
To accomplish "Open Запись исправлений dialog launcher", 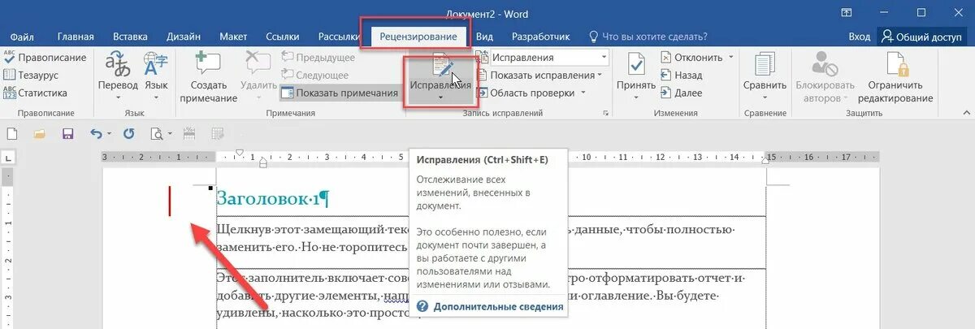I will (606, 113).
